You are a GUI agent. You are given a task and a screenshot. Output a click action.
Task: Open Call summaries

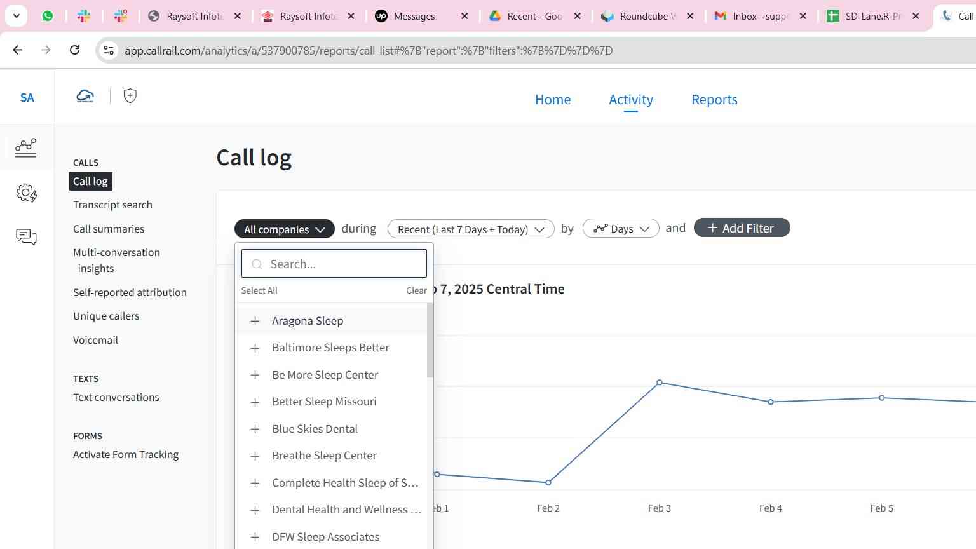[x=109, y=229]
